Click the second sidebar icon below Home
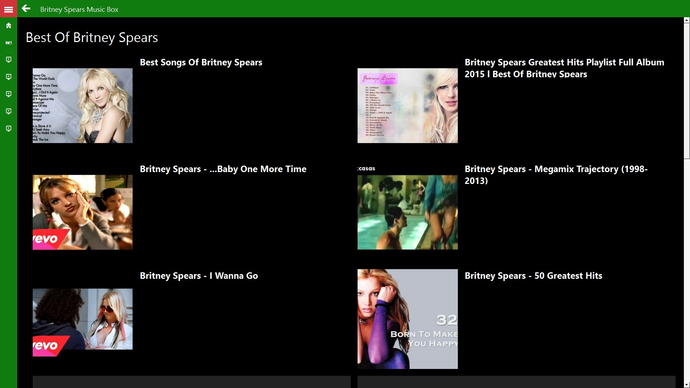Image resolution: width=690 pixels, height=388 pixels. [9, 43]
